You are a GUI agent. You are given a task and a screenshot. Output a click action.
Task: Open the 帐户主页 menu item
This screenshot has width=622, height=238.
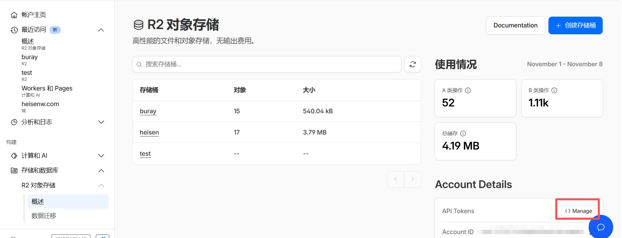(x=34, y=15)
